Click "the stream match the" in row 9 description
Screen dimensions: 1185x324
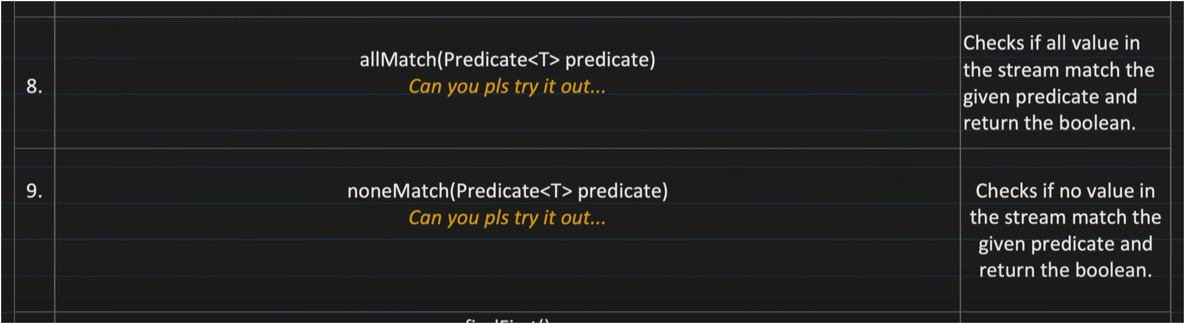pyautogui.click(x=1065, y=217)
